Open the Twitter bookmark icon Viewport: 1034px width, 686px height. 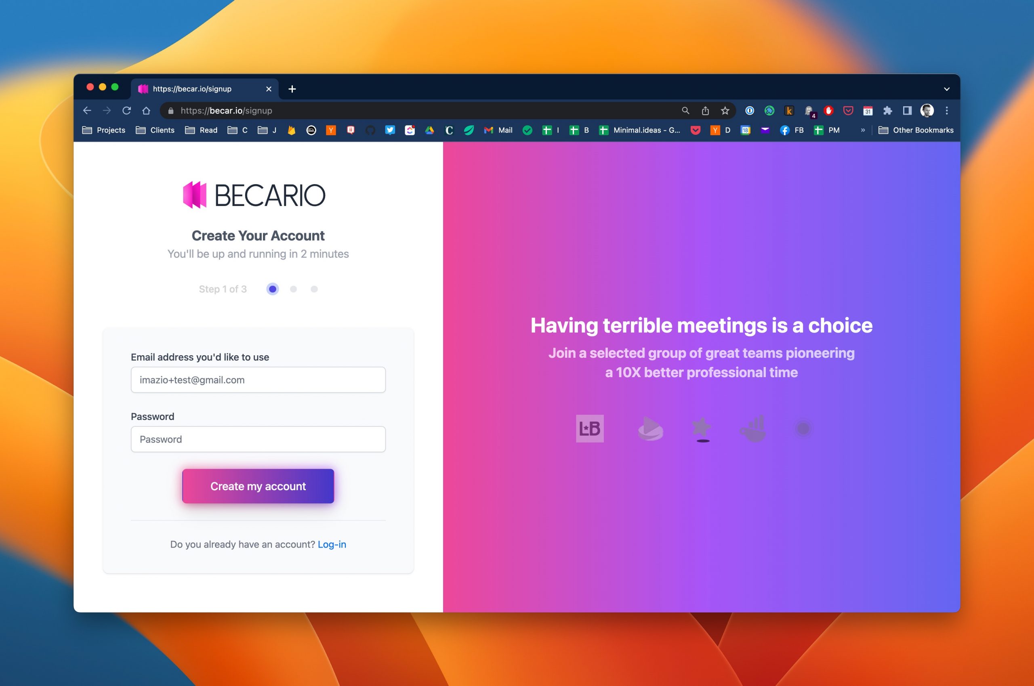point(390,130)
